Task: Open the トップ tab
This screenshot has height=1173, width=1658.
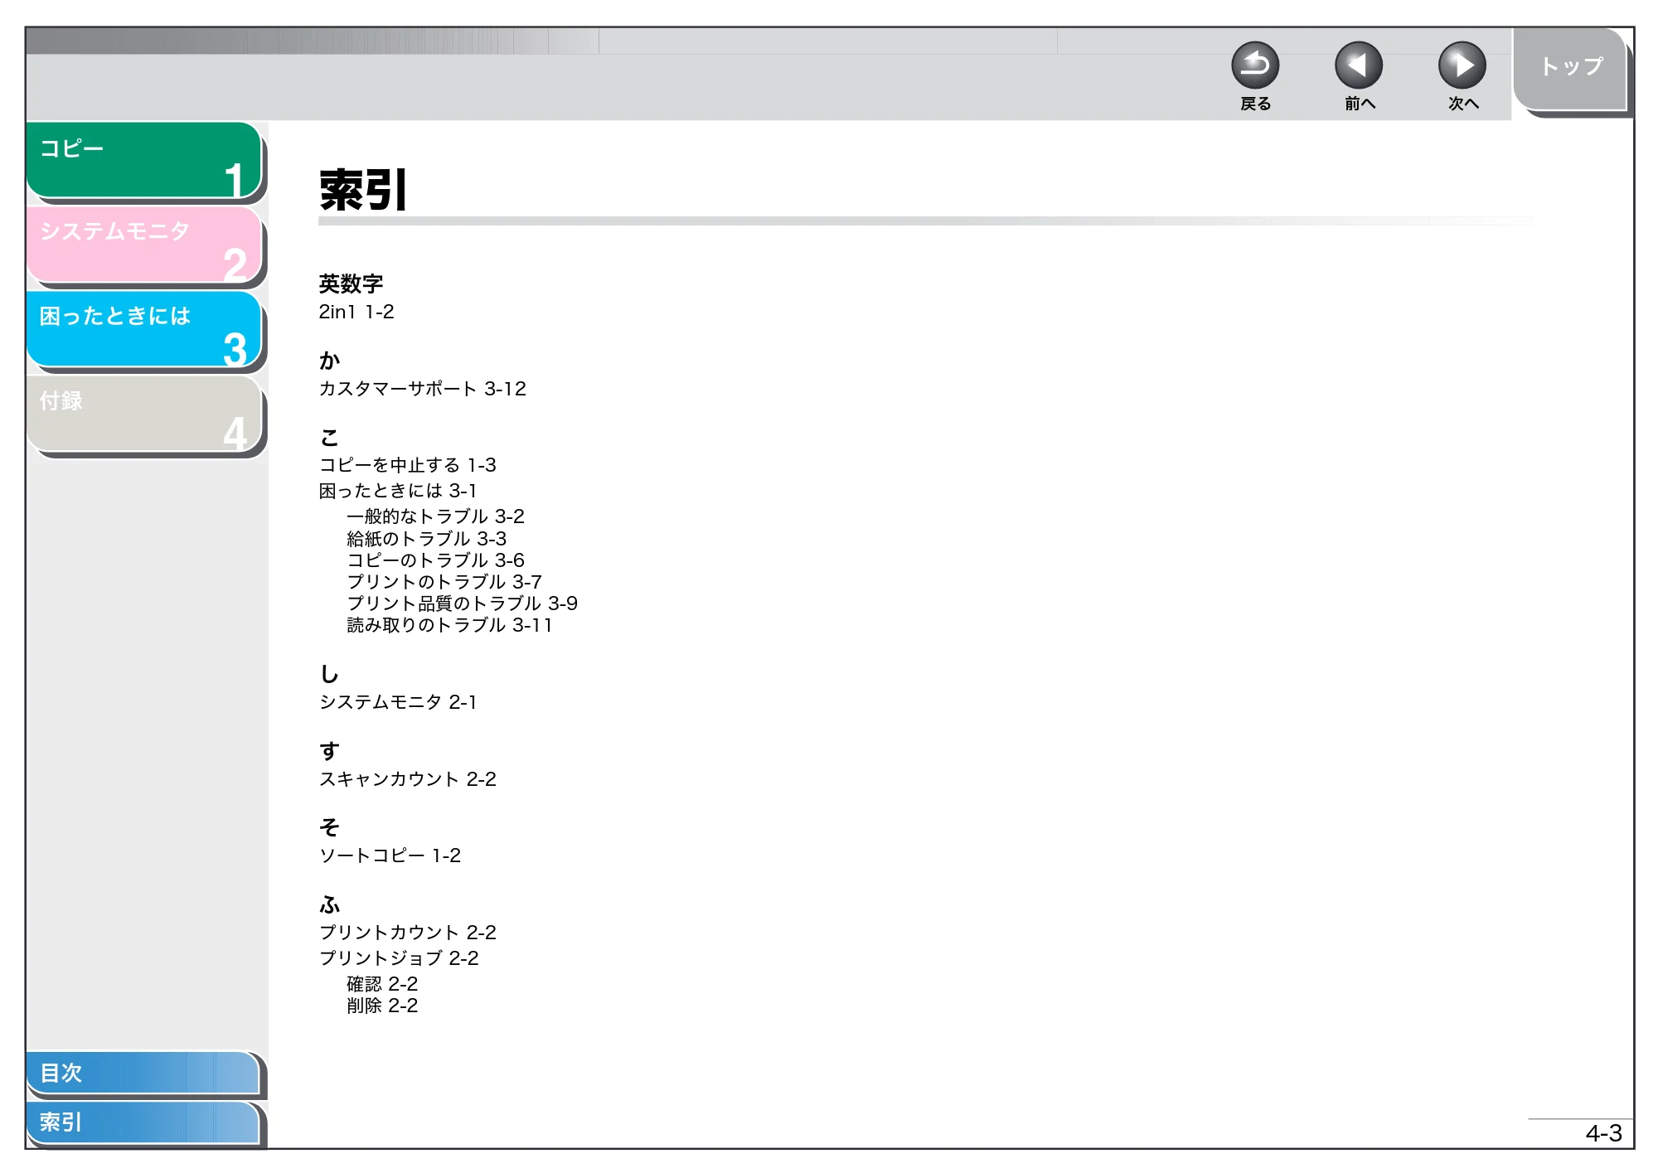Action: click(x=1571, y=68)
